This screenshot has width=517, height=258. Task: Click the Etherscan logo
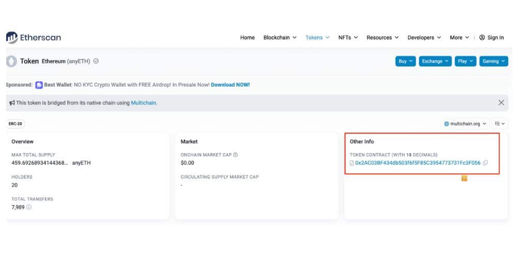click(34, 37)
